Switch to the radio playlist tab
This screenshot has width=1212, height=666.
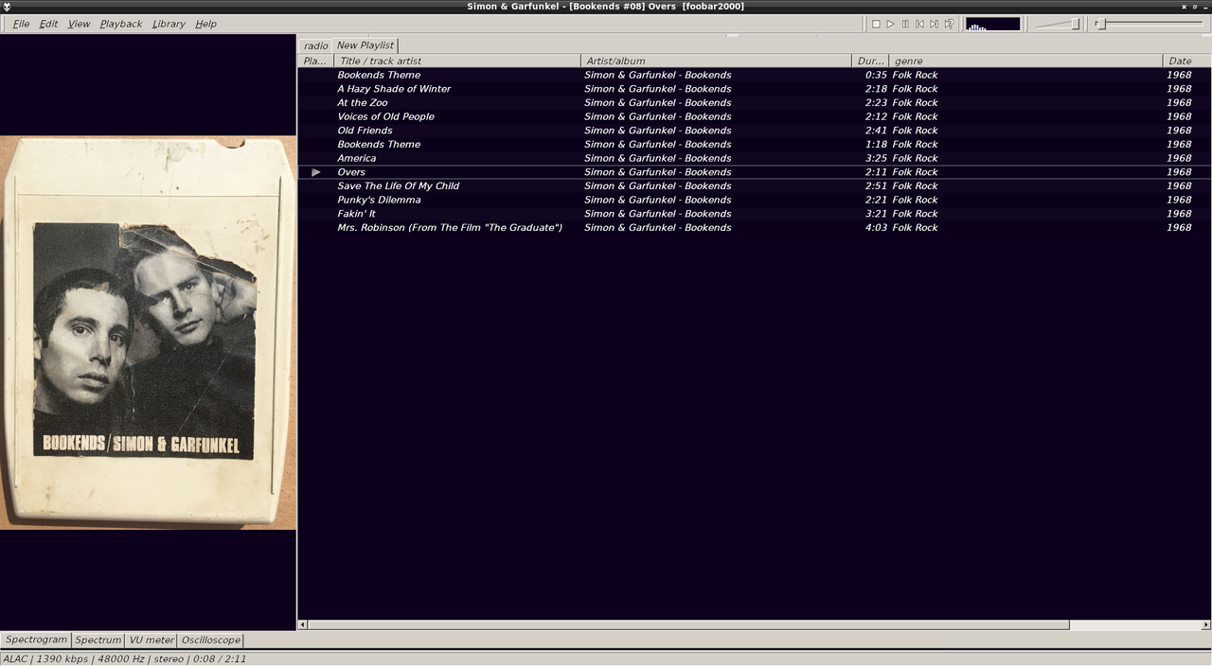point(316,45)
